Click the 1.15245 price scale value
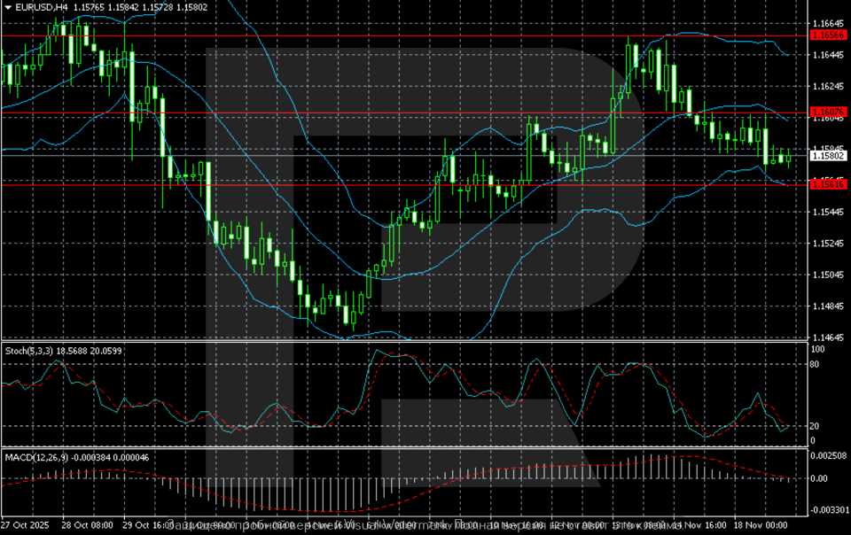Screen dimensions: 851x535 [828, 244]
